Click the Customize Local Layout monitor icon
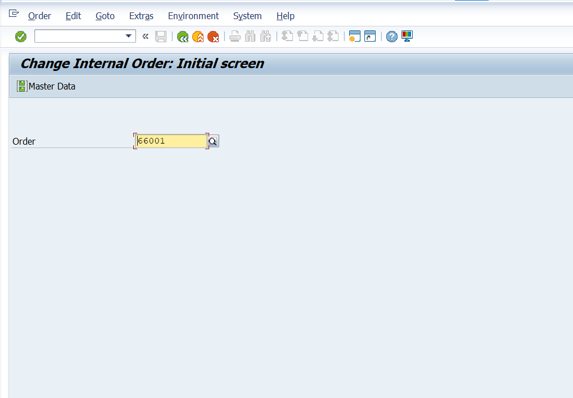 [x=407, y=36]
